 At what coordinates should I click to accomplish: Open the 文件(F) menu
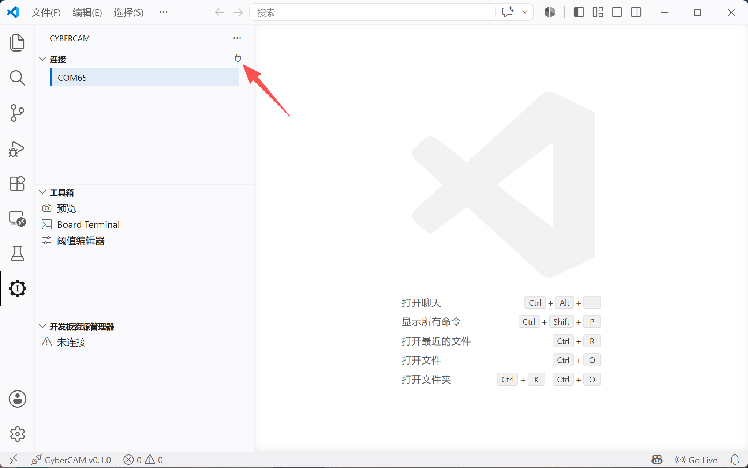tap(46, 12)
